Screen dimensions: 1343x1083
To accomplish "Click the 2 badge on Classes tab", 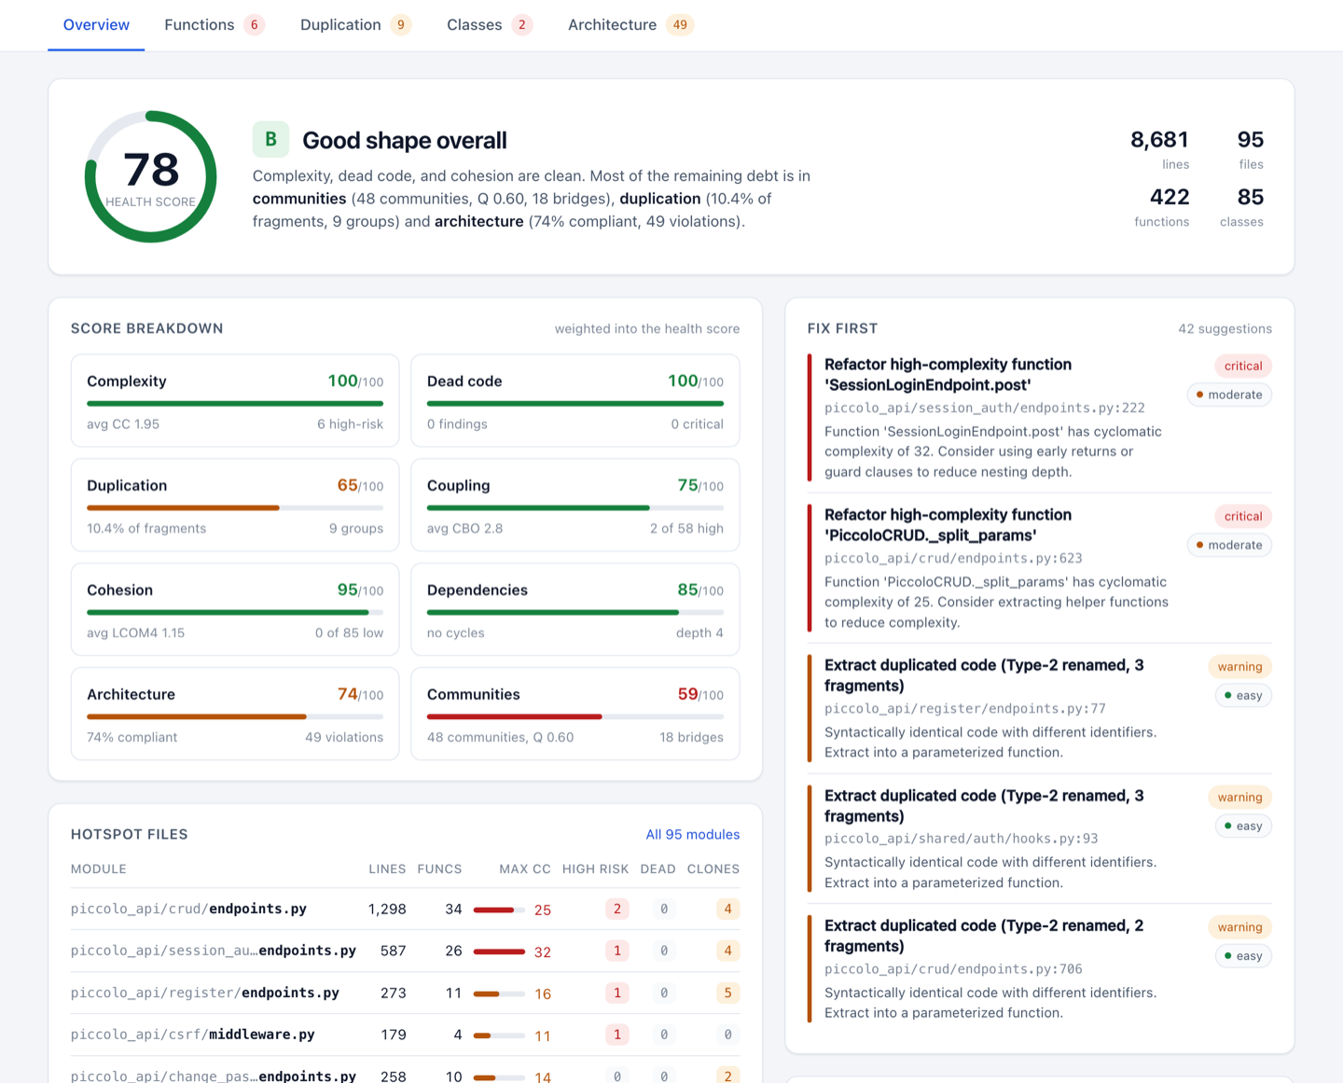I will click(x=522, y=25).
